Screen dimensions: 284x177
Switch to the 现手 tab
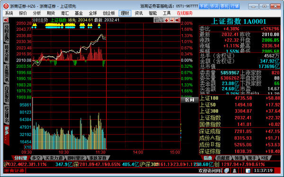pos(252,158)
